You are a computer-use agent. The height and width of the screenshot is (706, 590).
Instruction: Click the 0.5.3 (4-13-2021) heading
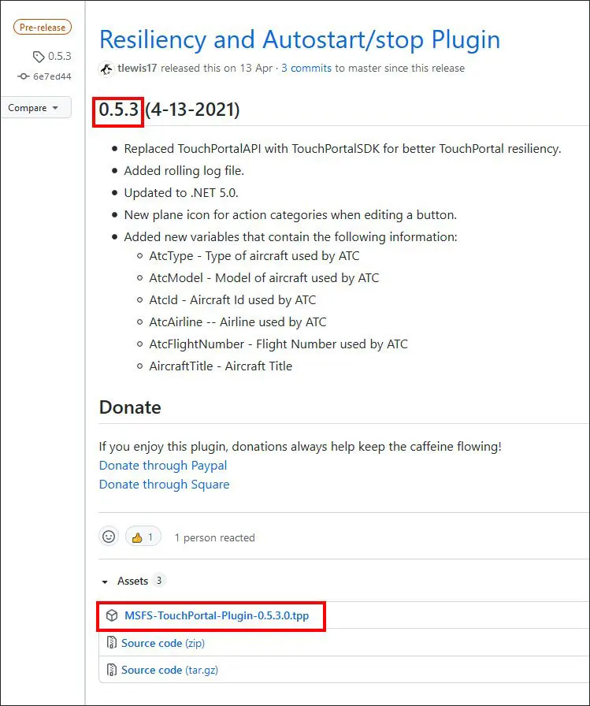(x=169, y=110)
